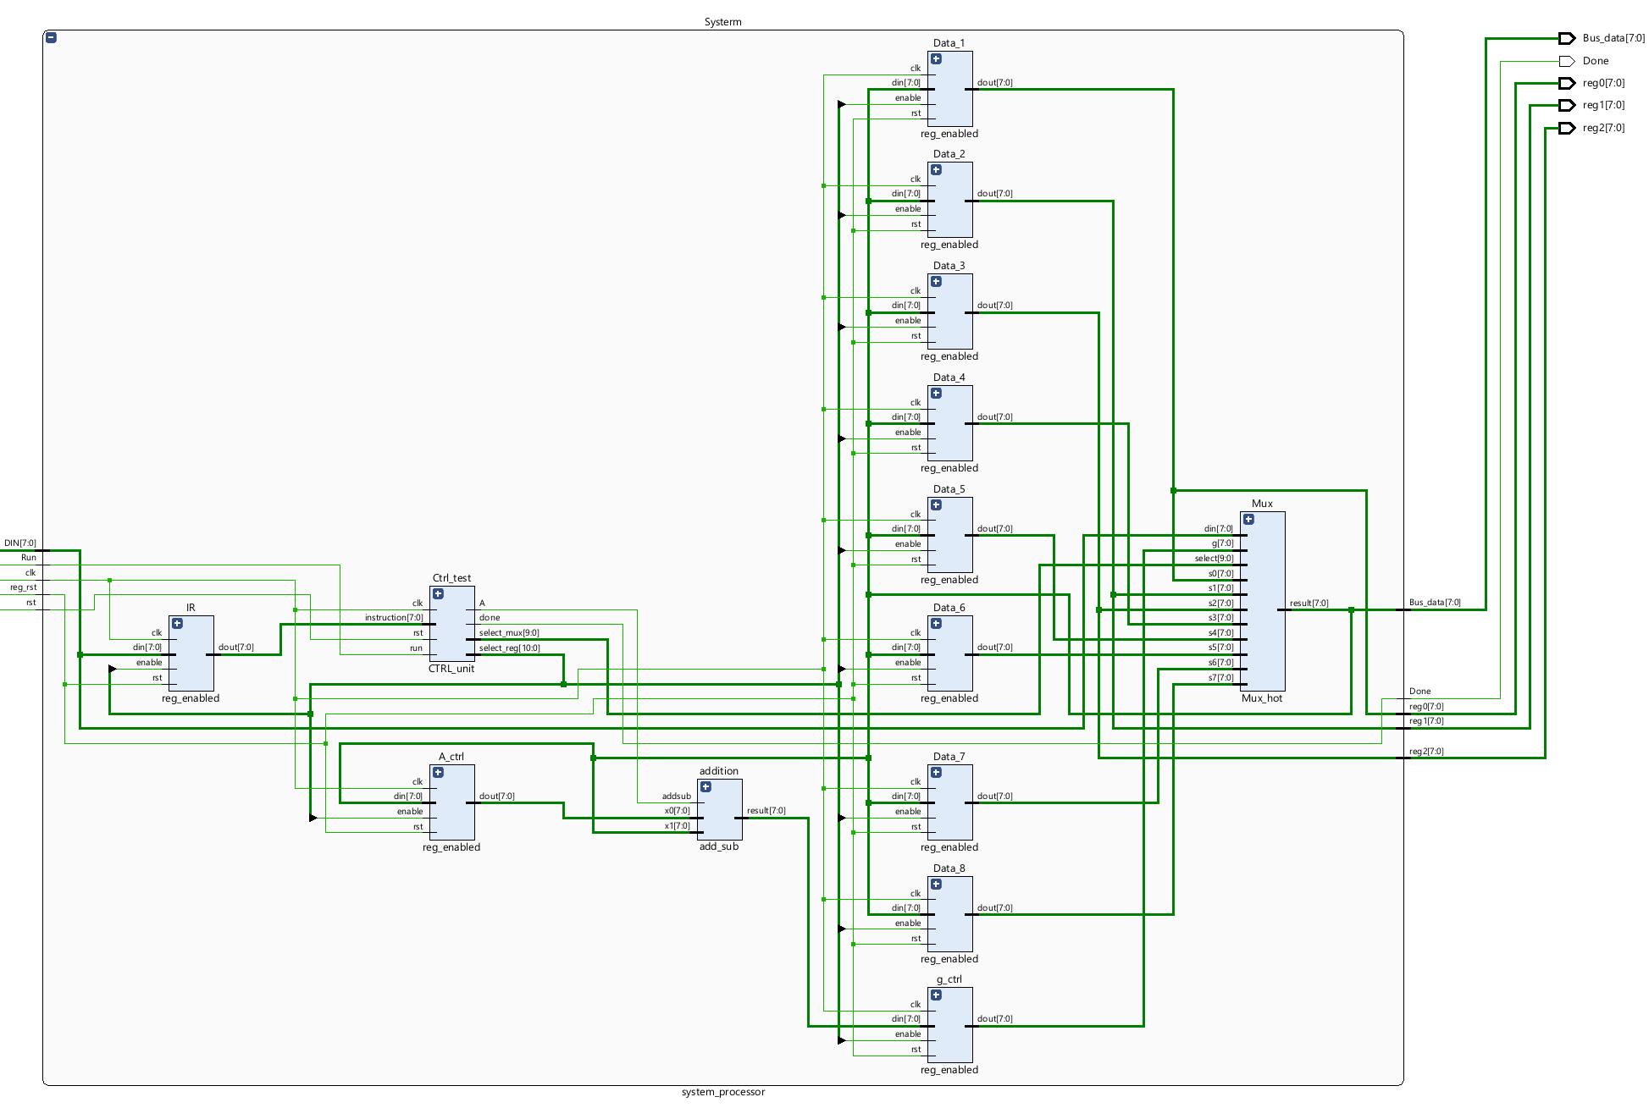Select the Bus_data[7:0] output port symbol
The height and width of the screenshot is (1108, 1649).
pyautogui.click(x=1567, y=38)
